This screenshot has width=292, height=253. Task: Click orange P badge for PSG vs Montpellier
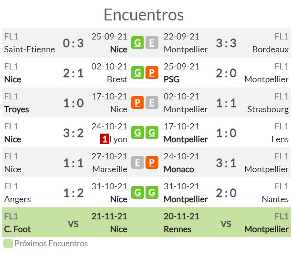click(152, 73)
